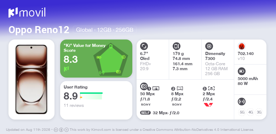Click the ultra-wide camera icon

pyautogui.click(x=180, y=89)
